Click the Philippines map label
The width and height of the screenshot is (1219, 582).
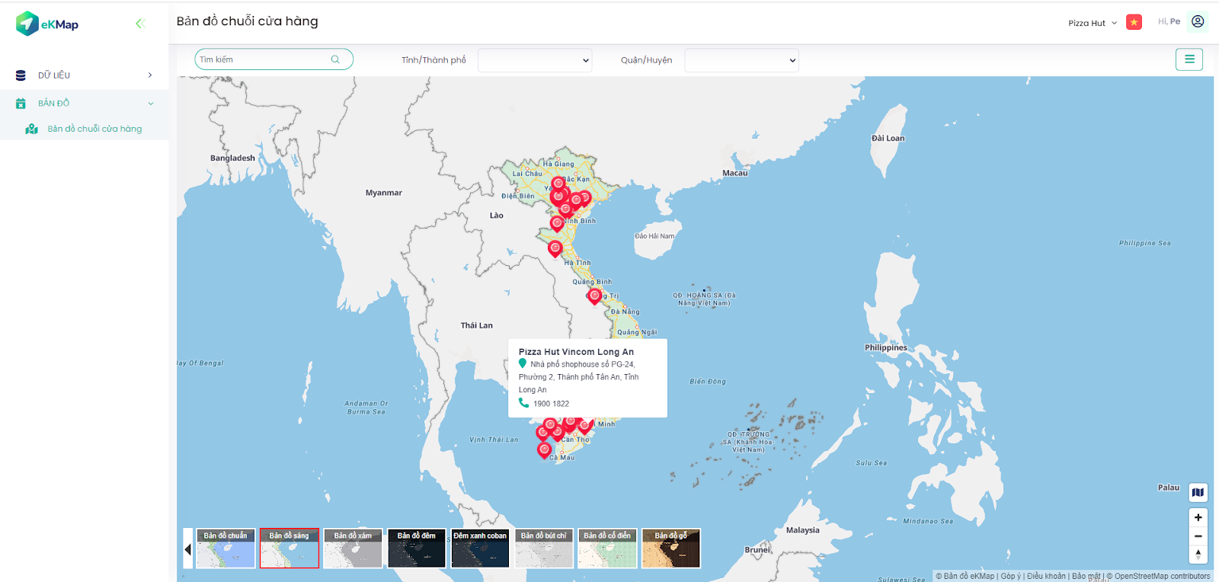[x=886, y=347]
